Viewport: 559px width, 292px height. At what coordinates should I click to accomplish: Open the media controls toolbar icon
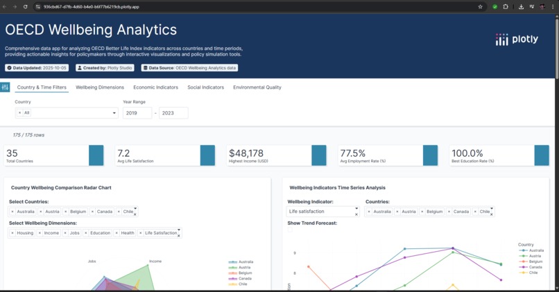532,7
